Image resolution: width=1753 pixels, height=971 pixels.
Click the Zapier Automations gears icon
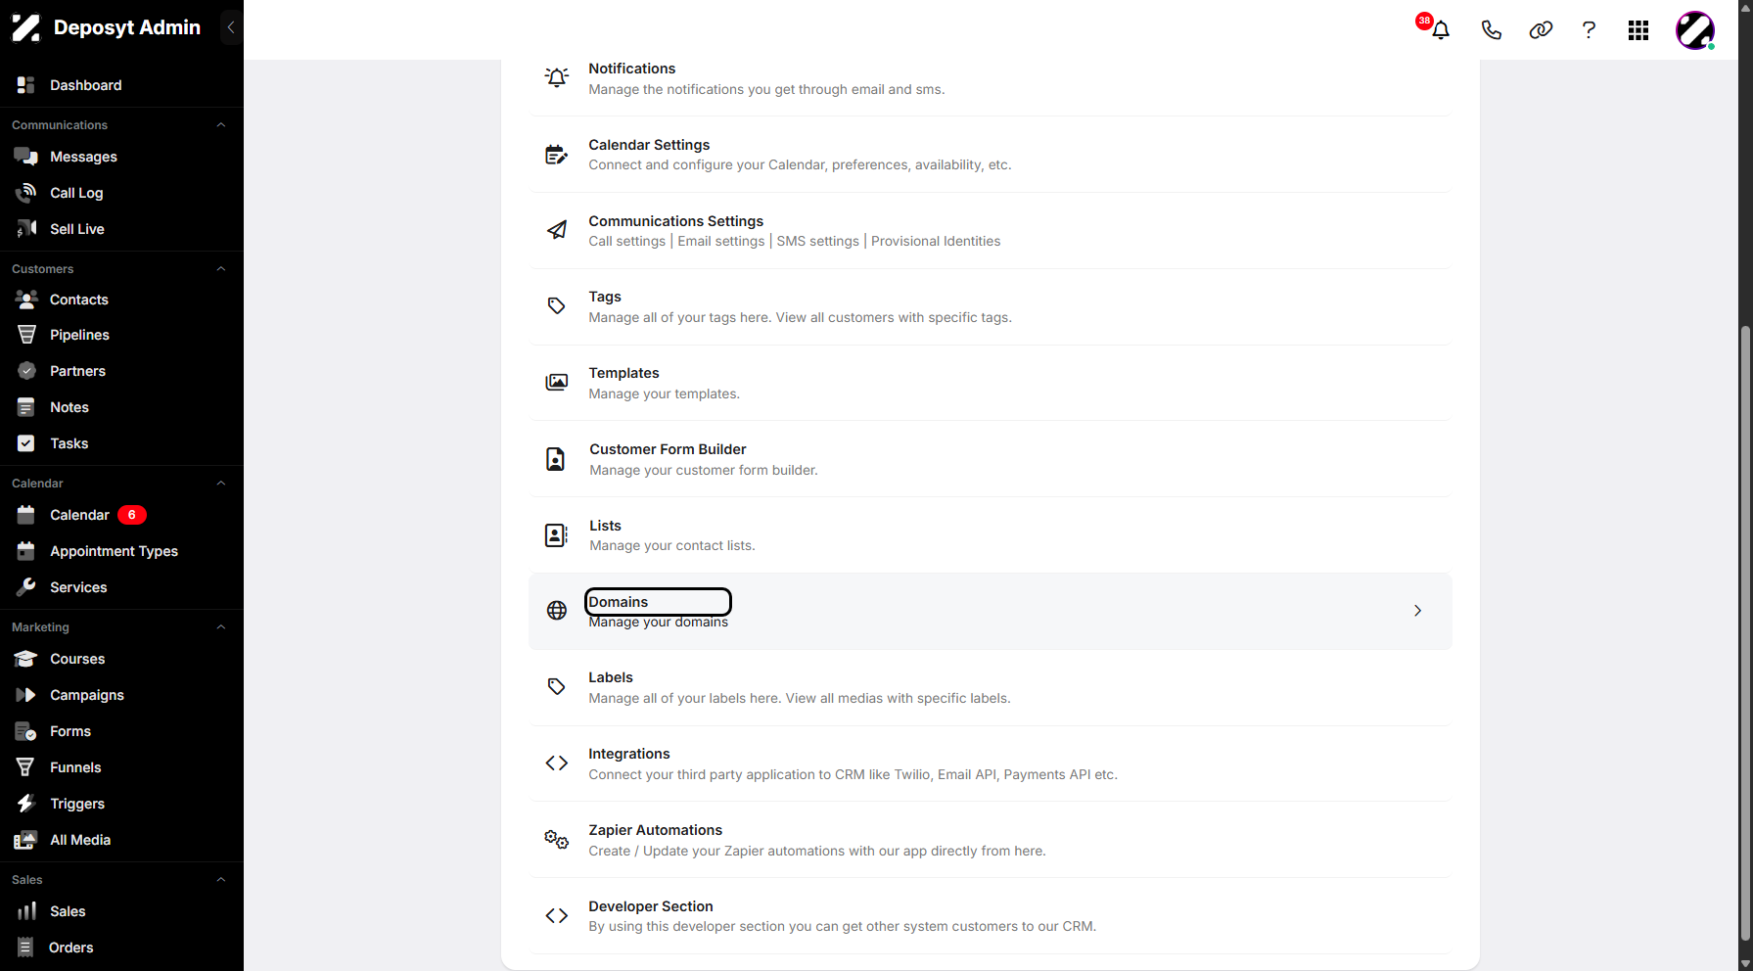tap(557, 839)
